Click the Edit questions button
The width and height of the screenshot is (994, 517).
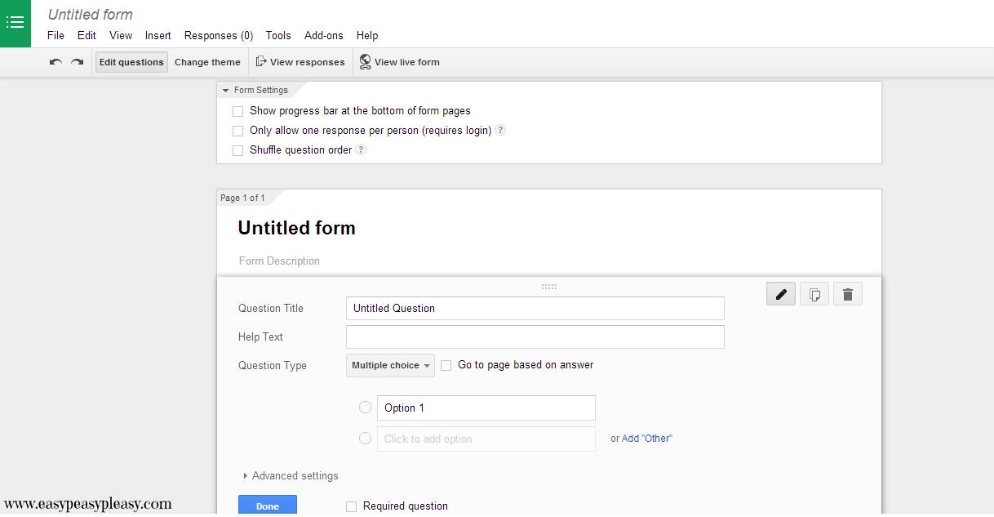[131, 62]
